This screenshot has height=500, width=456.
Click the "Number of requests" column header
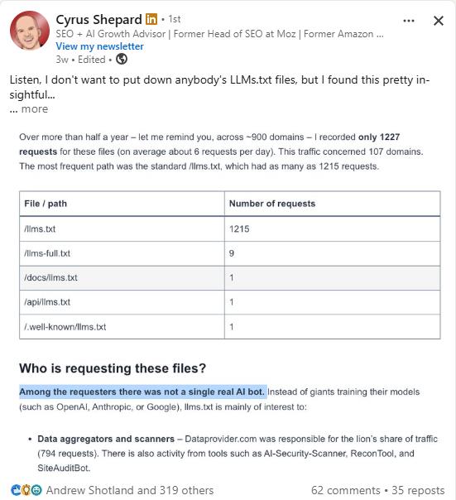(272, 204)
